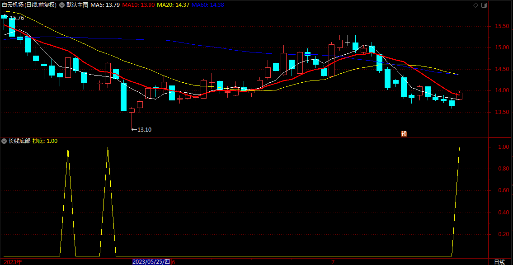Viewport: 513px width, 265px height.
Task: Click the 0.20 indicator axis label
Action: point(504,234)
